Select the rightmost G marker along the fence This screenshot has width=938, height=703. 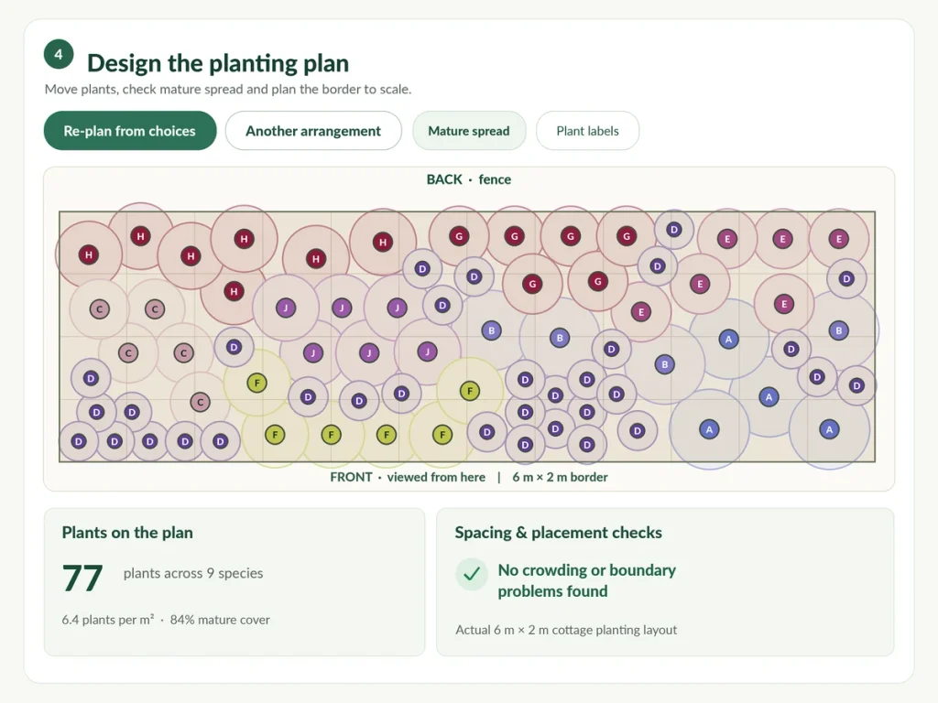coord(627,236)
